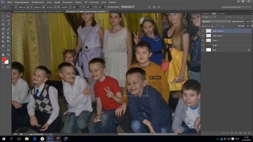The height and width of the screenshot is (142, 253).
Task: Toggle lock position
Action: 219,26
